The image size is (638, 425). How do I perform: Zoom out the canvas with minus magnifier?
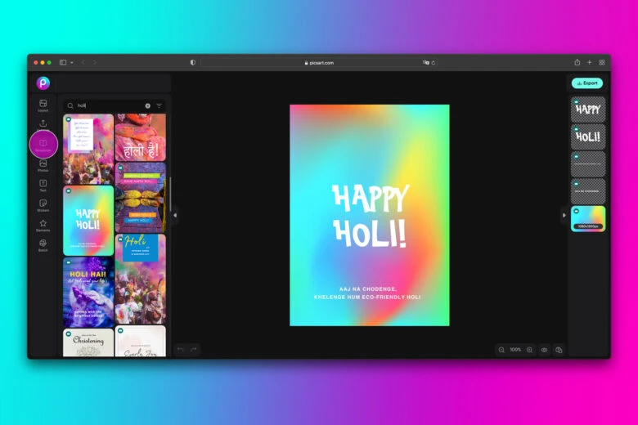[x=501, y=350]
